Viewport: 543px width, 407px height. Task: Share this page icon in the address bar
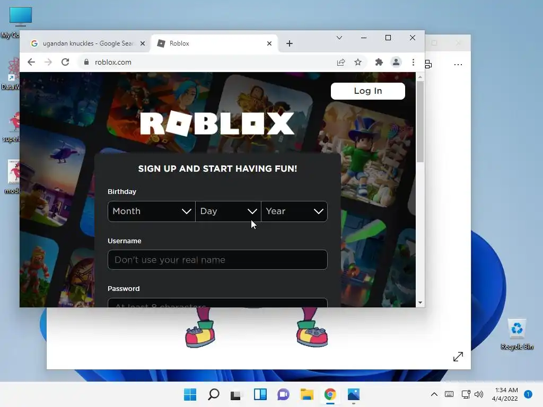(341, 63)
